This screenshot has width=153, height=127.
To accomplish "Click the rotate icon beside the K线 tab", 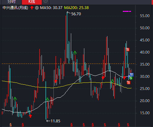I will [x=46, y=2].
